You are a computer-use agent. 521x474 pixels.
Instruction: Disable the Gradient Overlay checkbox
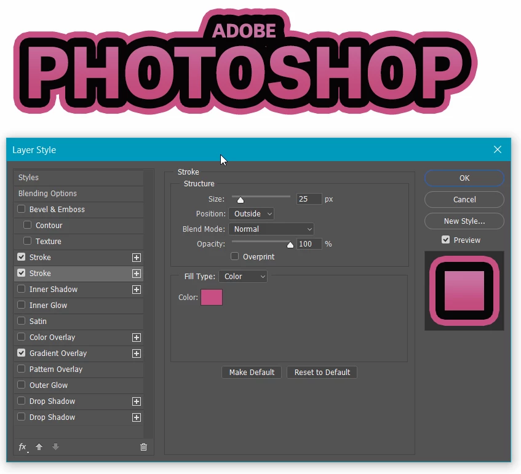[x=22, y=353]
